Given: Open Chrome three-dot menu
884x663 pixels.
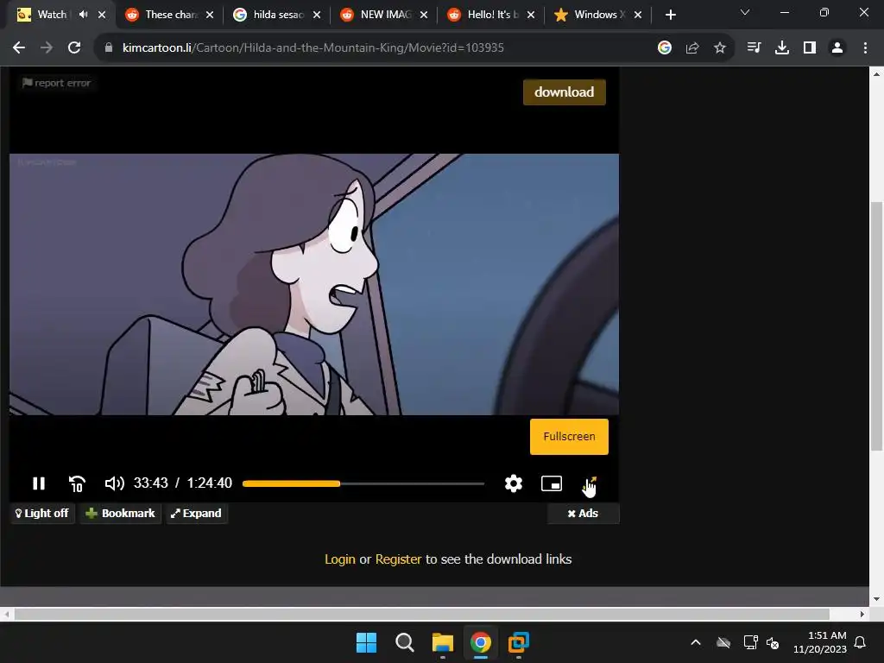Looking at the screenshot, I should [865, 48].
